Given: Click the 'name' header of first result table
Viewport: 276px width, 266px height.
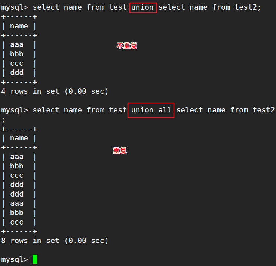Looking at the screenshot, I should point(19,26).
